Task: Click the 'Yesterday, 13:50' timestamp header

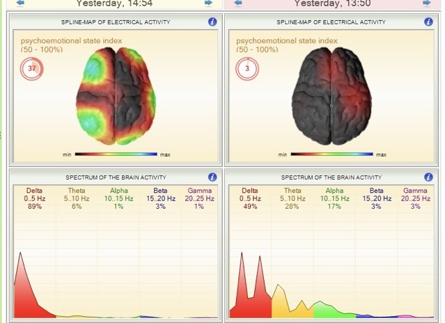Action: tap(332, 3)
